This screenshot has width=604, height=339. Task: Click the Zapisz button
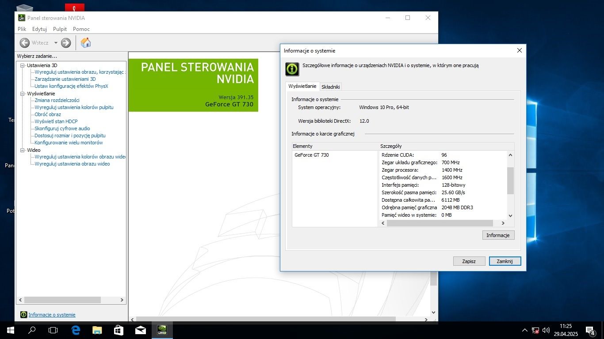469,261
